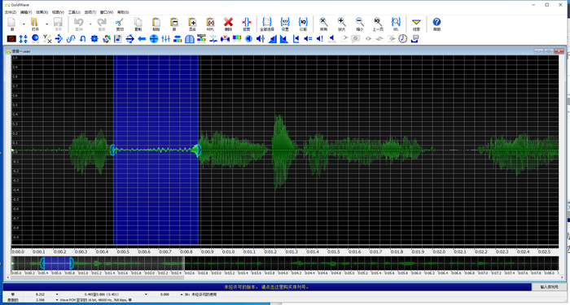Open the equalizer sliders effect icon
Screen dimensions: 570x305
pyautogui.click(x=166, y=38)
